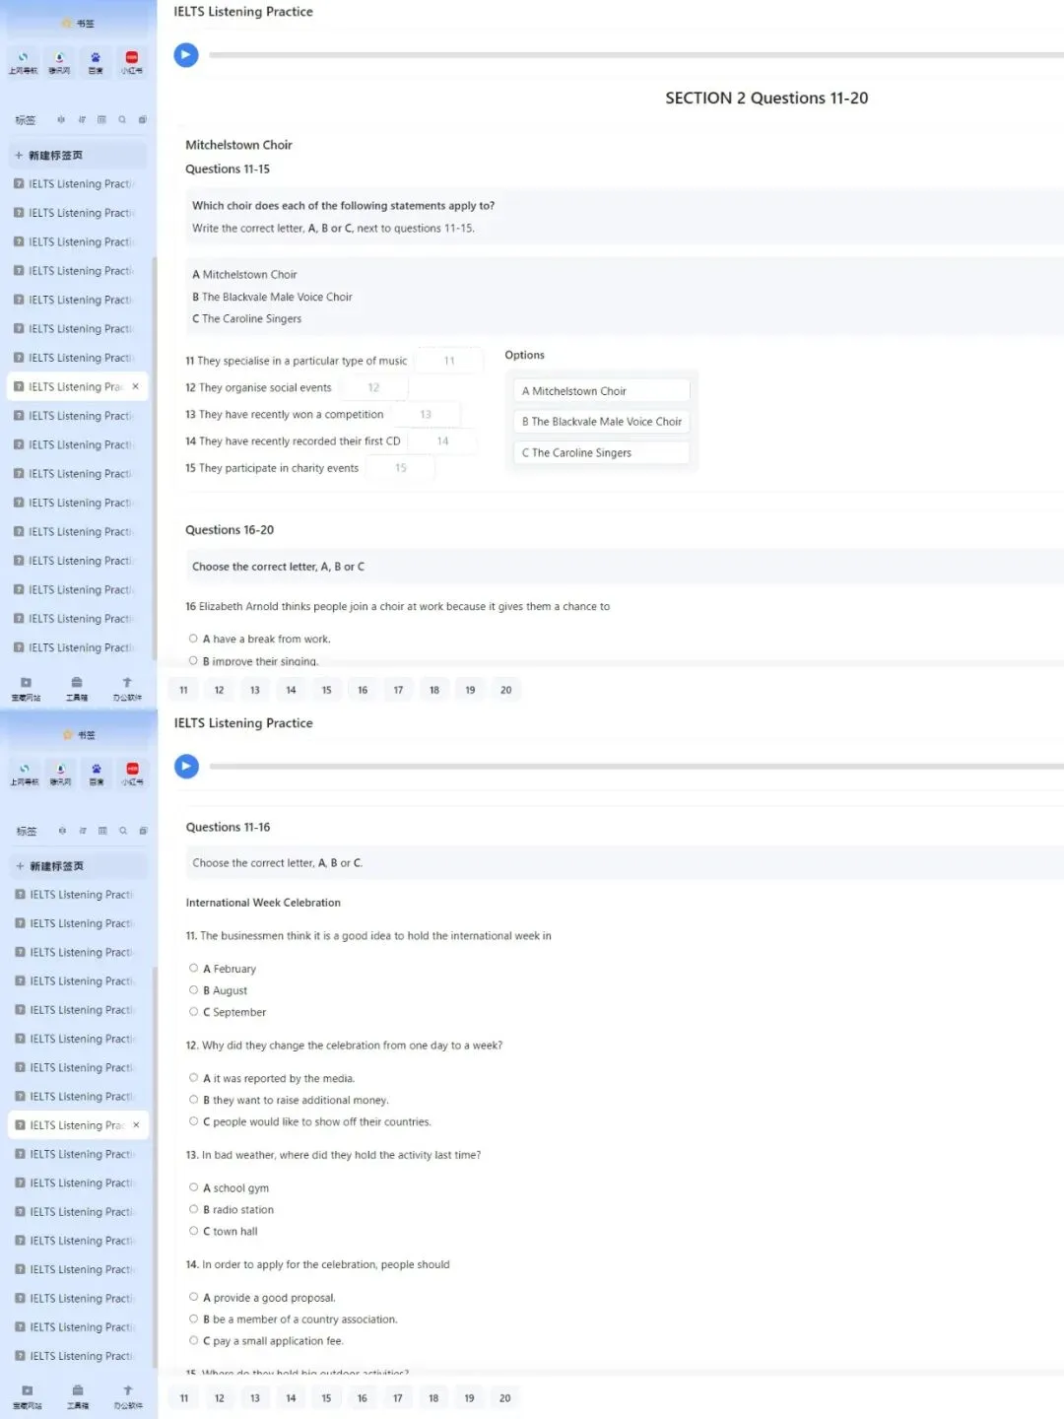This screenshot has width=1064, height=1419.
Task: Click answer box 12 for organise social events
Action: (x=373, y=387)
